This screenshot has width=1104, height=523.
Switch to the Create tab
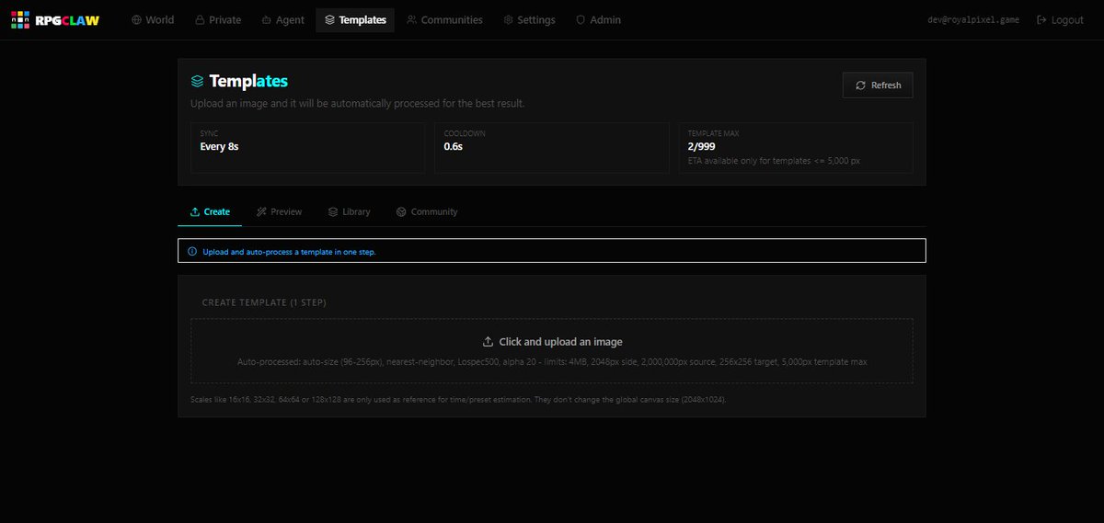point(210,211)
